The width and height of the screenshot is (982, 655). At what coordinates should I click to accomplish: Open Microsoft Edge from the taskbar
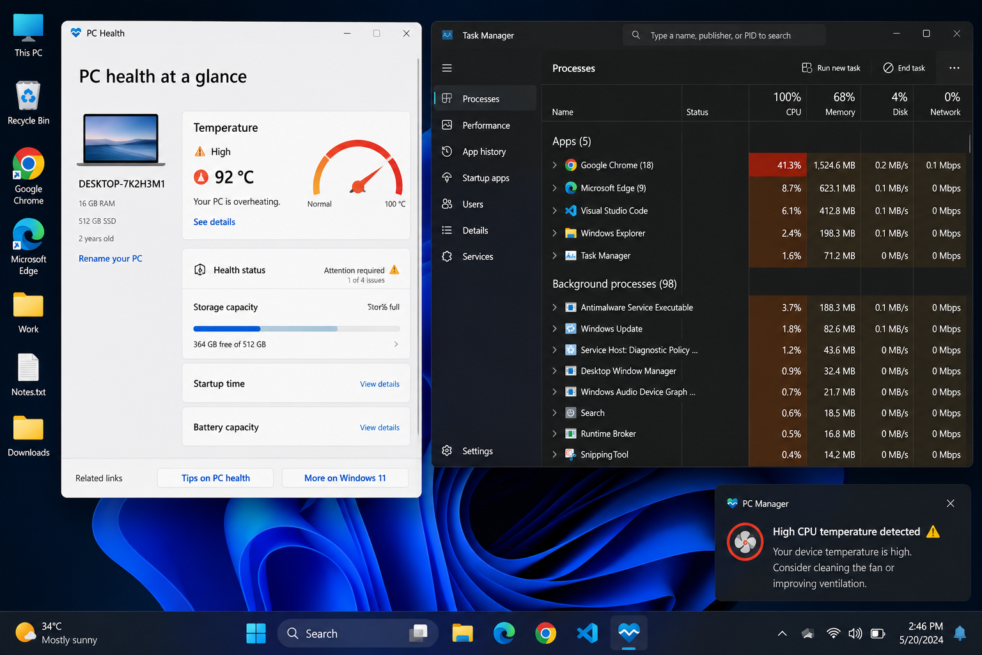tap(504, 633)
